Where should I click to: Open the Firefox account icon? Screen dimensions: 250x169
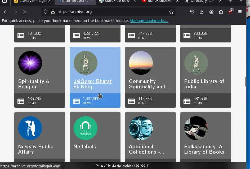click(211, 12)
